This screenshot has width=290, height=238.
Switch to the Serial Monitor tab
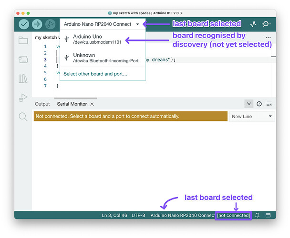[x=72, y=104]
